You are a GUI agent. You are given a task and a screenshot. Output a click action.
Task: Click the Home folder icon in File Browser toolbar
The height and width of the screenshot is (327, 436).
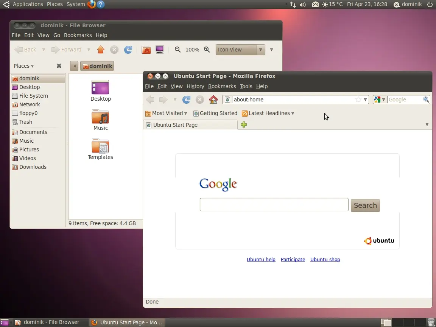coord(146,50)
